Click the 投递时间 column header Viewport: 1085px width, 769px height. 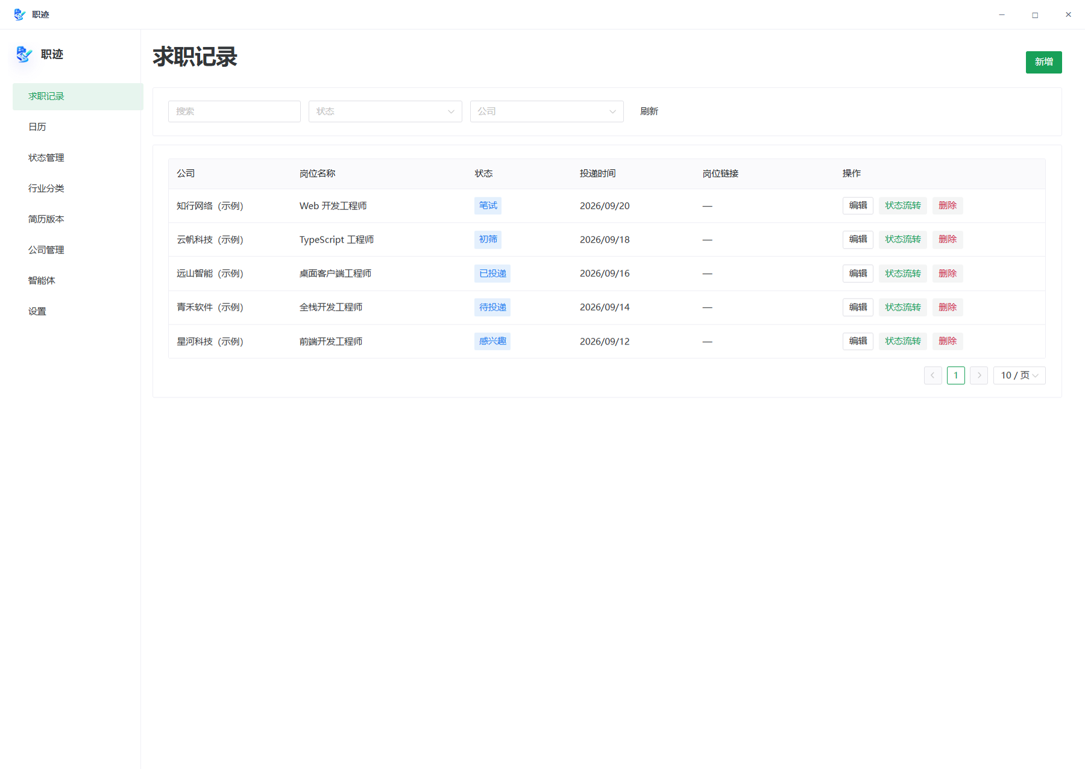tap(598, 173)
